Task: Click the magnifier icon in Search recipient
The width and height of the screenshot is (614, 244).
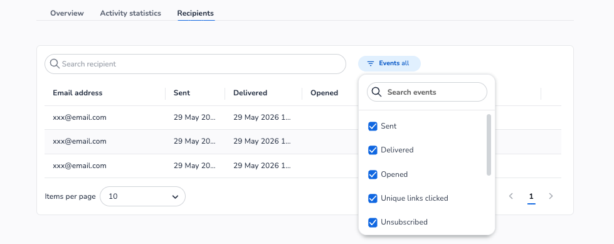Action: pyautogui.click(x=55, y=64)
